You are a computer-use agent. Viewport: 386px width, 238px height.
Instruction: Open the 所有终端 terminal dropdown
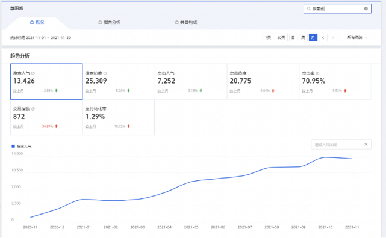pyautogui.click(x=358, y=38)
